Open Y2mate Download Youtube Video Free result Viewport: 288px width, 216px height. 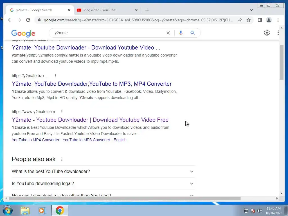click(90, 120)
